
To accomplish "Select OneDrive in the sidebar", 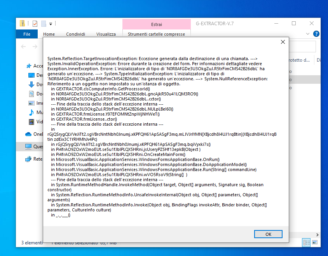I will 34,134.
